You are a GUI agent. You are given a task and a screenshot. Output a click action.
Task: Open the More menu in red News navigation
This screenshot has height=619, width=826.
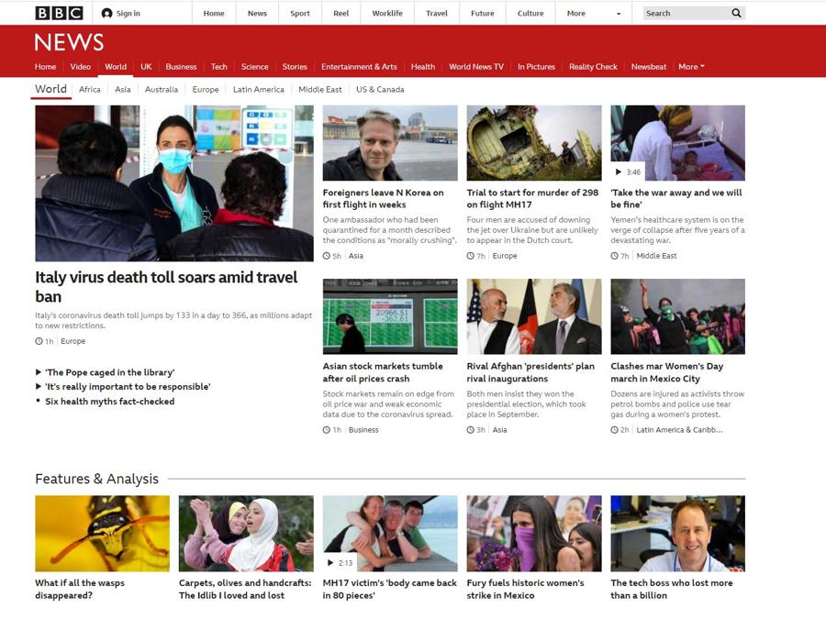click(x=691, y=67)
